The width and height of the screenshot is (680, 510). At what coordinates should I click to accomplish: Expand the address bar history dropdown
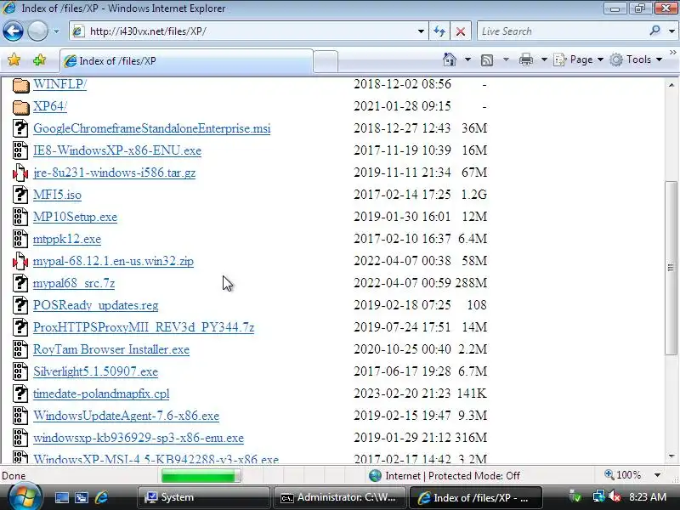pos(421,31)
